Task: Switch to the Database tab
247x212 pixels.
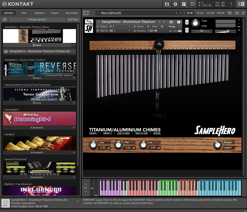Action: (x=40, y=13)
